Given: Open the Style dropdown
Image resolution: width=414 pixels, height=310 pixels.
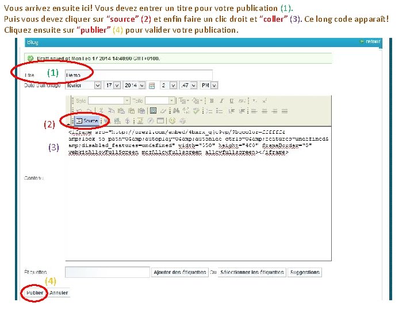Looking at the screenshot, I should 109,100.
